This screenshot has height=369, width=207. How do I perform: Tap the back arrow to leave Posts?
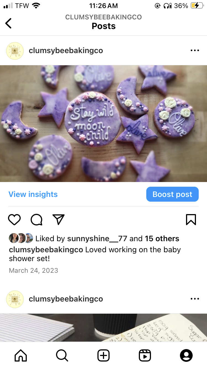point(9,23)
